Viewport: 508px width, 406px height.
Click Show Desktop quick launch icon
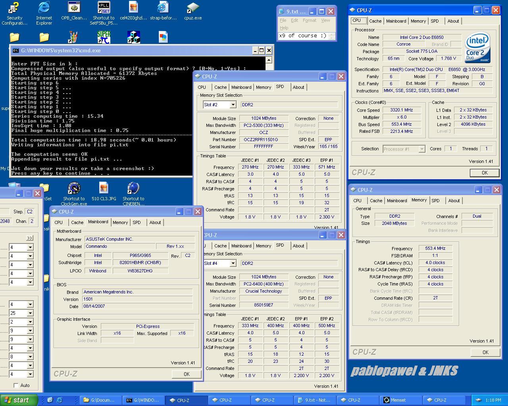point(50,400)
